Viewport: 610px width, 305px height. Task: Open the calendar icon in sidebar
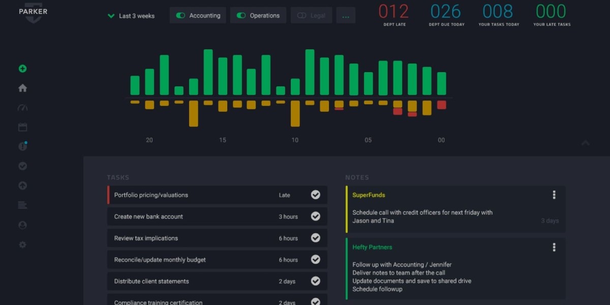point(22,127)
